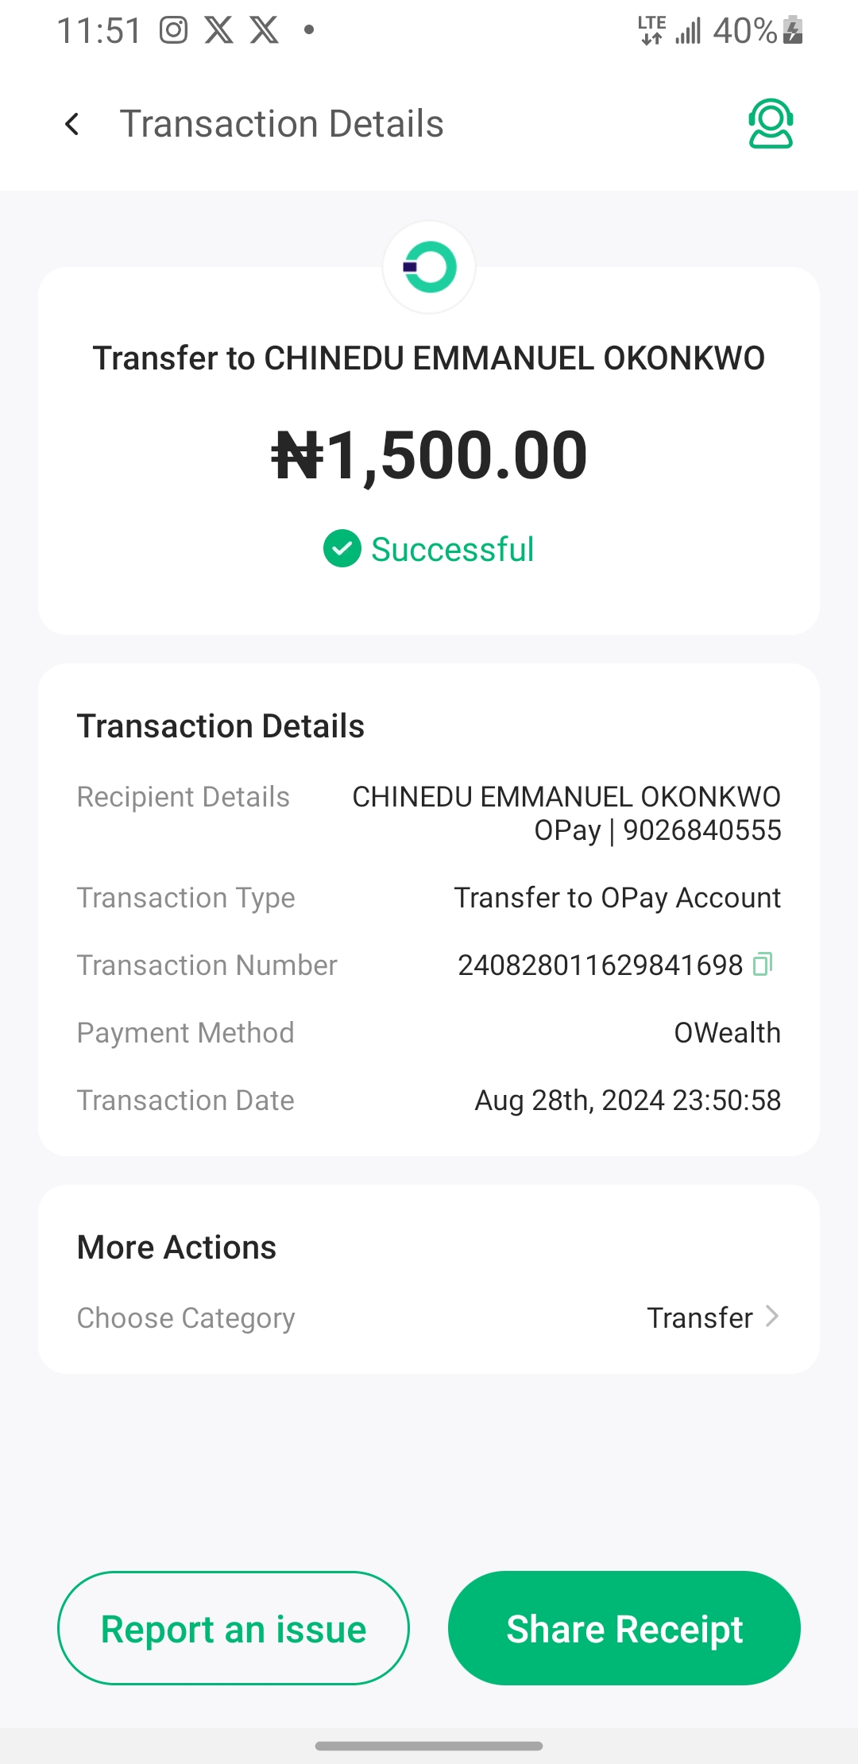858x1764 pixels.
Task: Tap the Transaction Details page title
Action: click(x=281, y=124)
